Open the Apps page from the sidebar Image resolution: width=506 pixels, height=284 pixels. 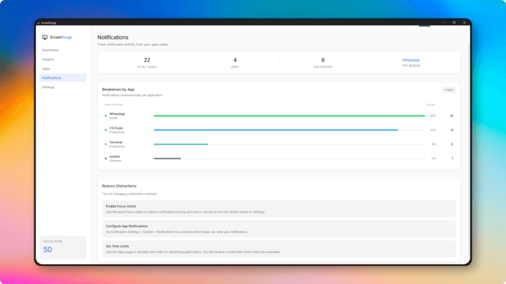[46, 69]
